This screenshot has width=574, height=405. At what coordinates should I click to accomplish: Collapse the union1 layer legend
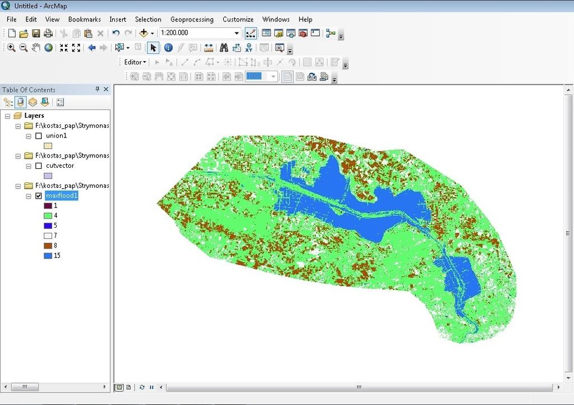point(29,136)
